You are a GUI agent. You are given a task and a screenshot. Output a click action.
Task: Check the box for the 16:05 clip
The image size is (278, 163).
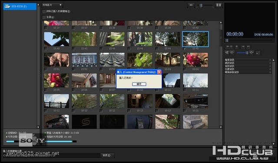click(46, 90)
